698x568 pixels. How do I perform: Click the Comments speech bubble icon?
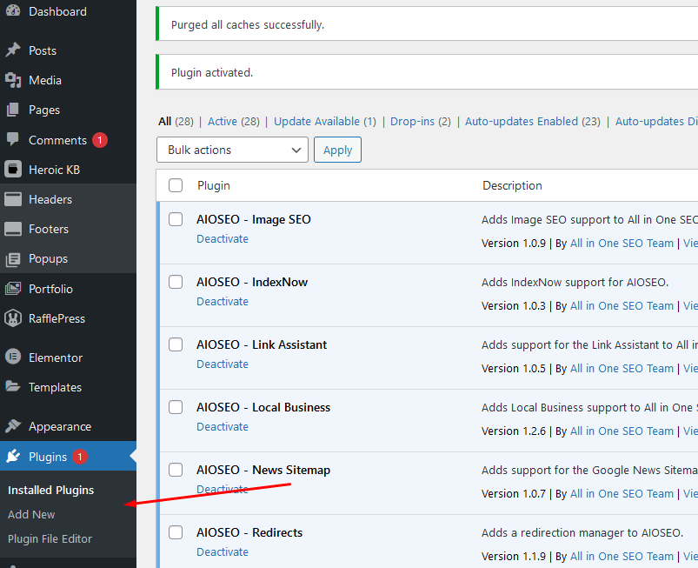(x=13, y=140)
